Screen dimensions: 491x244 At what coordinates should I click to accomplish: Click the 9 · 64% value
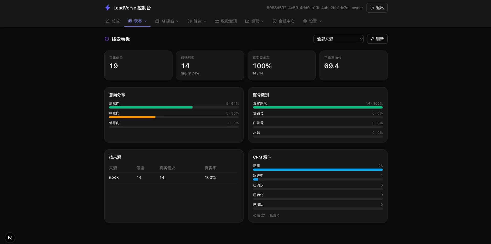[x=232, y=104]
